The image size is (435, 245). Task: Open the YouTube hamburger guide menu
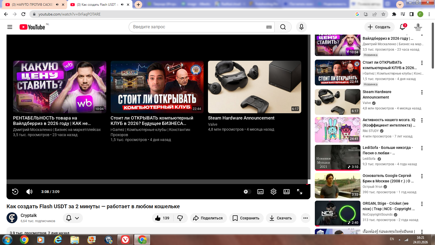[x=10, y=27]
